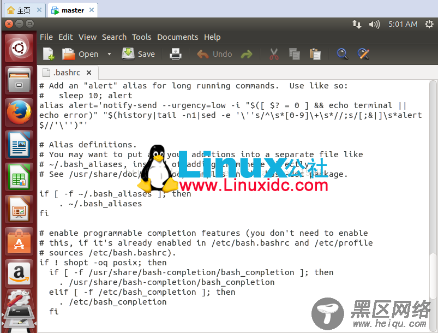Open Find with the magnifier icon

(x=342, y=54)
